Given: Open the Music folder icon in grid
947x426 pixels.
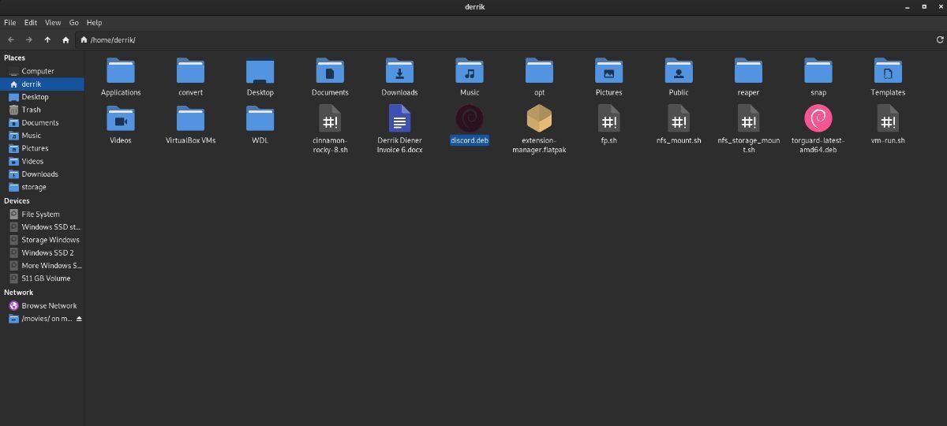Looking at the screenshot, I should coord(470,71).
